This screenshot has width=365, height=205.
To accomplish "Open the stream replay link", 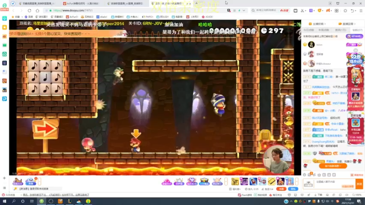I will 347,24.
